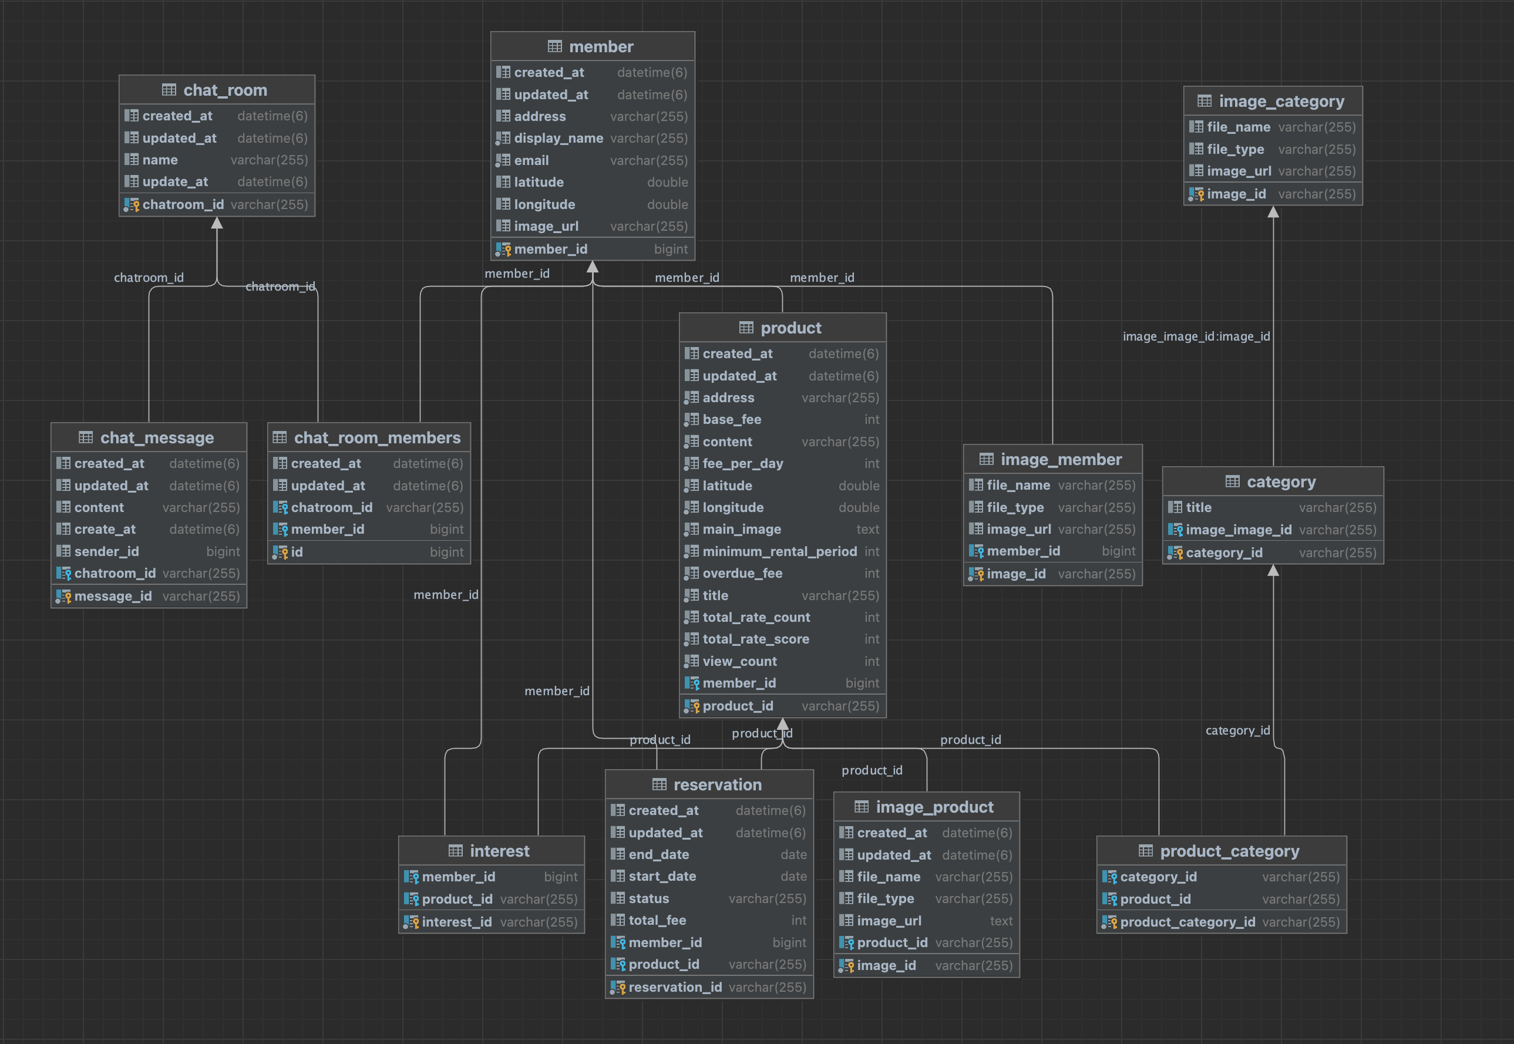Select image_url column in image_member

(1053, 529)
